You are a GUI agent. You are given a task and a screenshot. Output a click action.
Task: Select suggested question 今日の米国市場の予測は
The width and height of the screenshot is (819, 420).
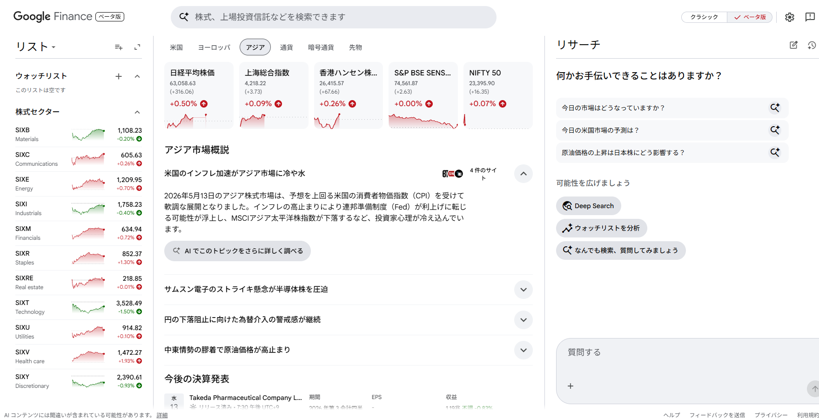672,130
